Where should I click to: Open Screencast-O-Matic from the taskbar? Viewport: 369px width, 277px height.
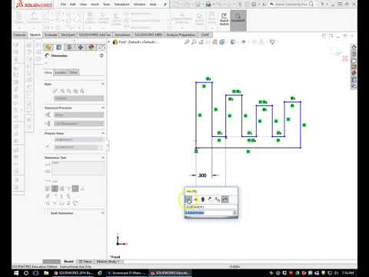coord(126,273)
